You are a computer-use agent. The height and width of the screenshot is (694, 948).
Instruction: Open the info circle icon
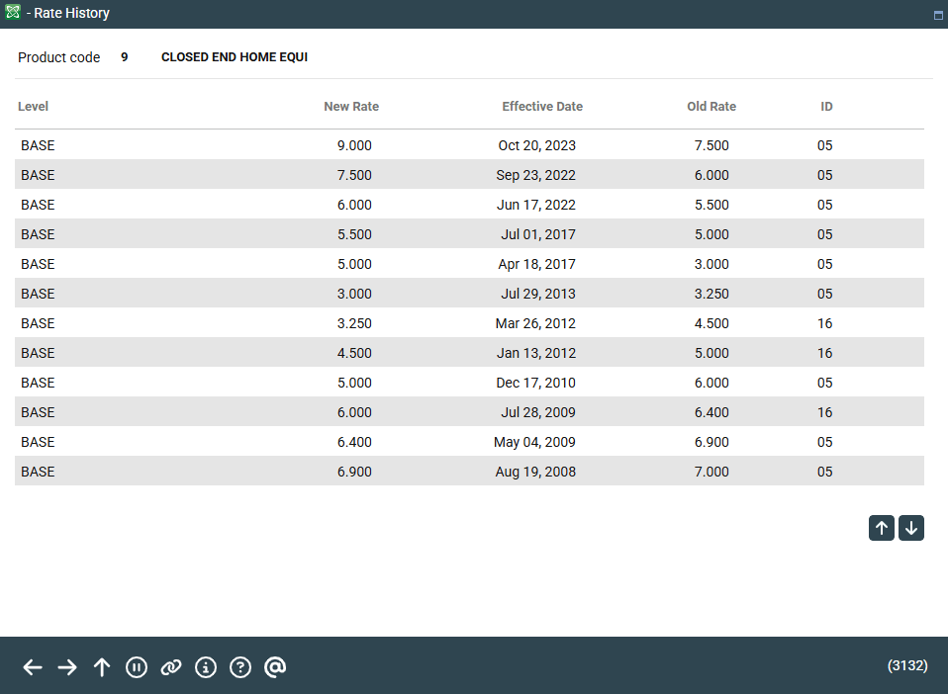(x=206, y=667)
